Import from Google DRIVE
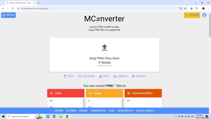Viewport: 211px width, 119px height. (x=104, y=76)
